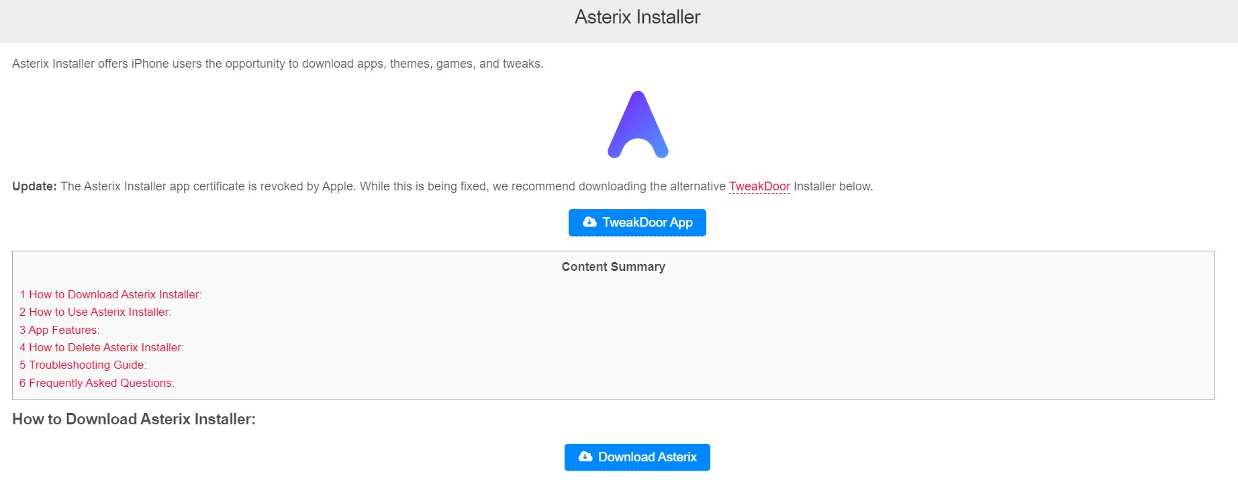Viewport: 1238px width, 482px height.
Task: Open Frequently Asked Questions link
Action: (97, 383)
